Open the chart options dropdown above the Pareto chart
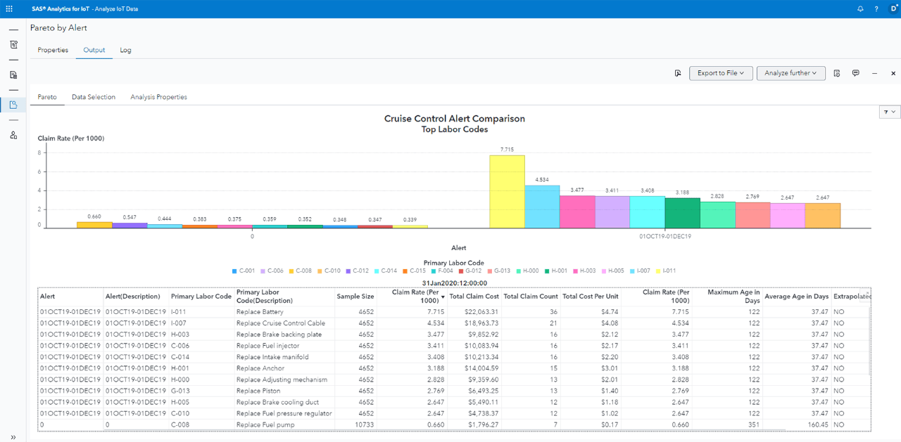This screenshot has width=901, height=442. (x=888, y=112)
